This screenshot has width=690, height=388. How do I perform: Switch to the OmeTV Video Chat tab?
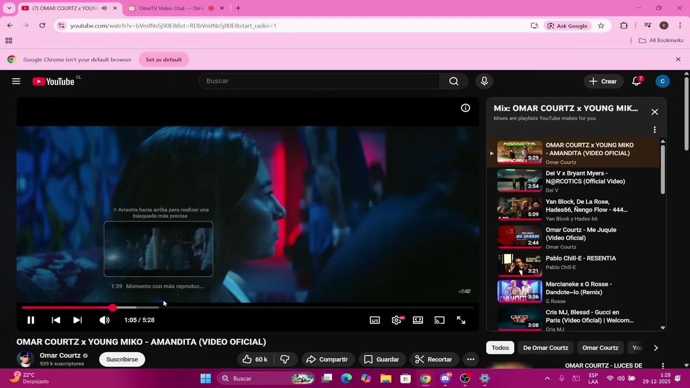170,8
